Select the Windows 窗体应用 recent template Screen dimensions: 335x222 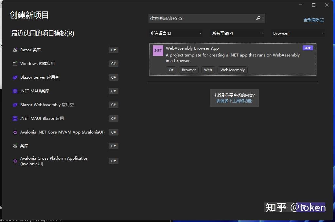click(37, 64)
